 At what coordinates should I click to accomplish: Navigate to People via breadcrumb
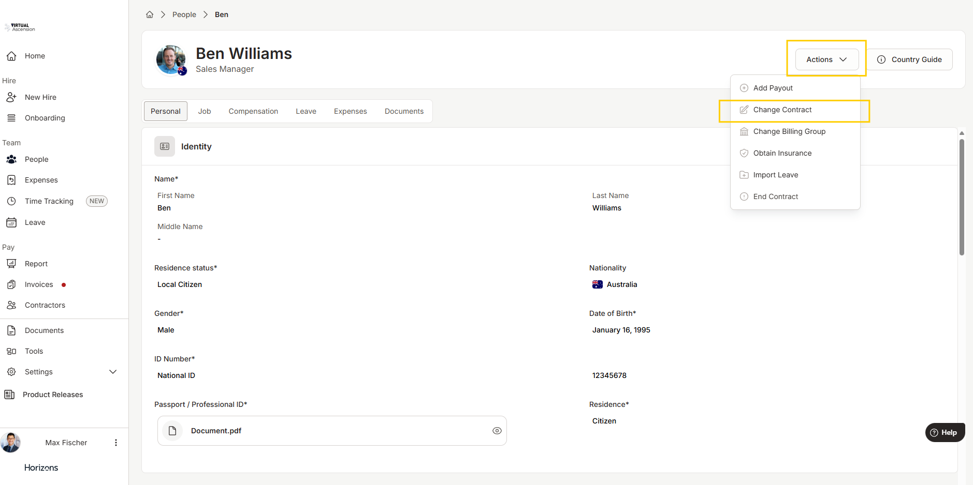pos(184,14)
